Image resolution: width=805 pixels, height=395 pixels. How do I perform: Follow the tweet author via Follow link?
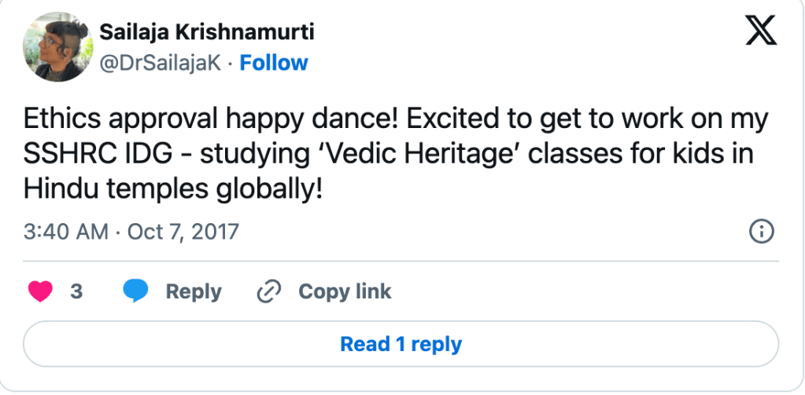(273, 63)
